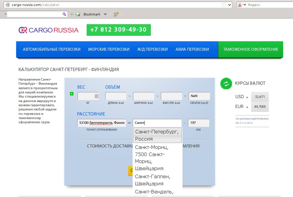Click USD green up trend arrow
This screenshot has height=197, width=293.
tap(247, 97)
